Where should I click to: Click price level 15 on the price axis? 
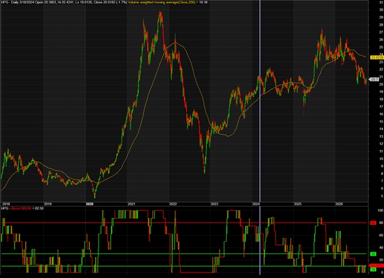tap(381, 122)
